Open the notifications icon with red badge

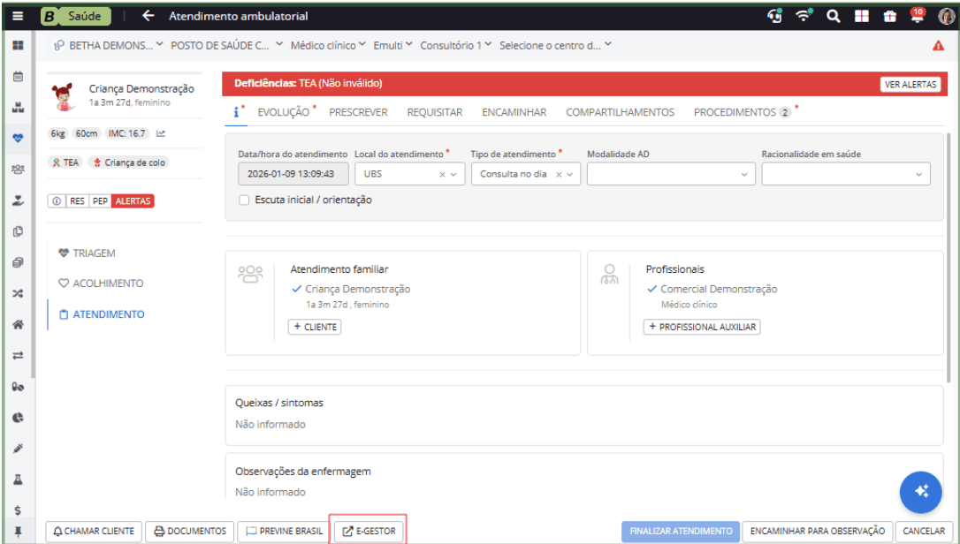click(917, 15)
